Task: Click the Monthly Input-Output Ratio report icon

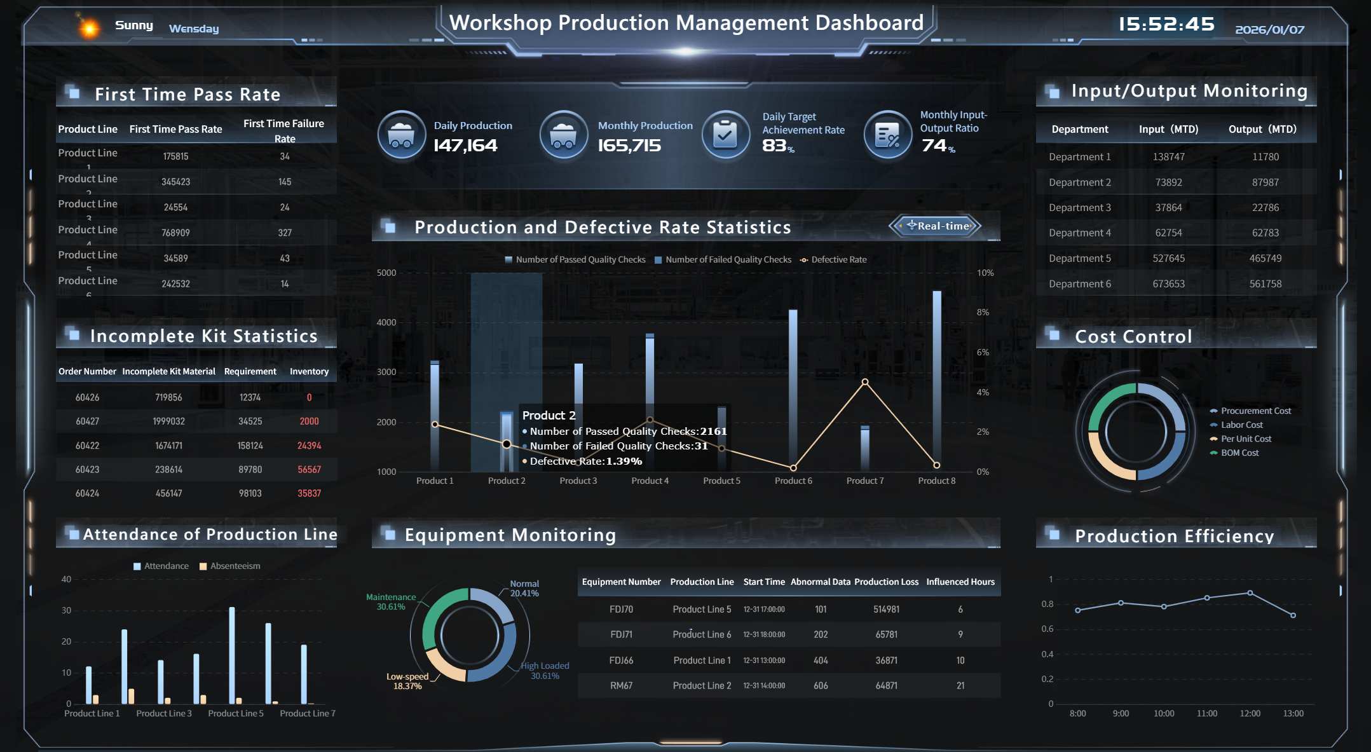Action: (887, 135)
